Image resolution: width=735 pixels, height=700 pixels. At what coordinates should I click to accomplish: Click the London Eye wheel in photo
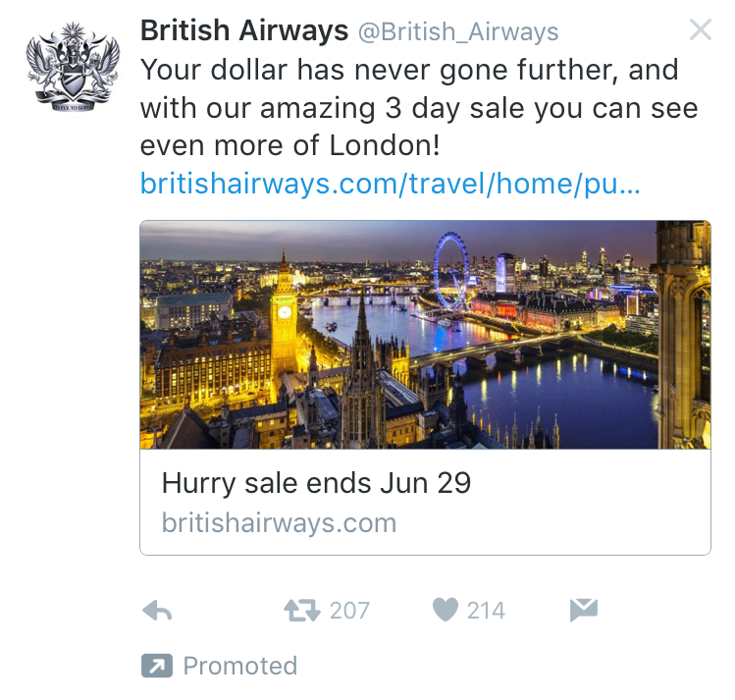[450, 270]
